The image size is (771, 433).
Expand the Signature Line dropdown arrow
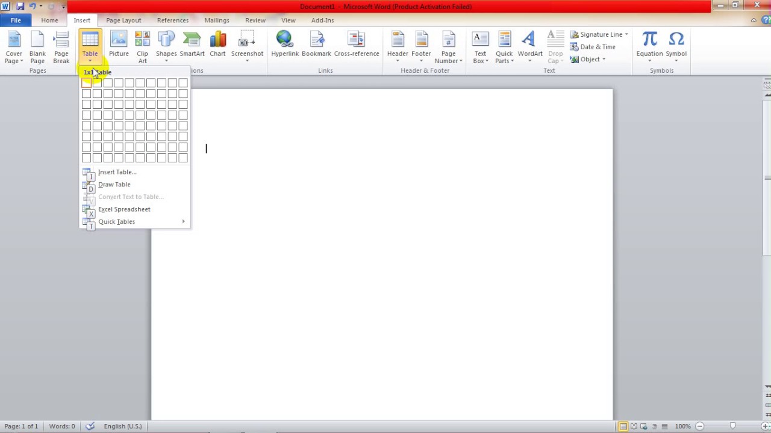pyautogui.click(x=626, y=34)
